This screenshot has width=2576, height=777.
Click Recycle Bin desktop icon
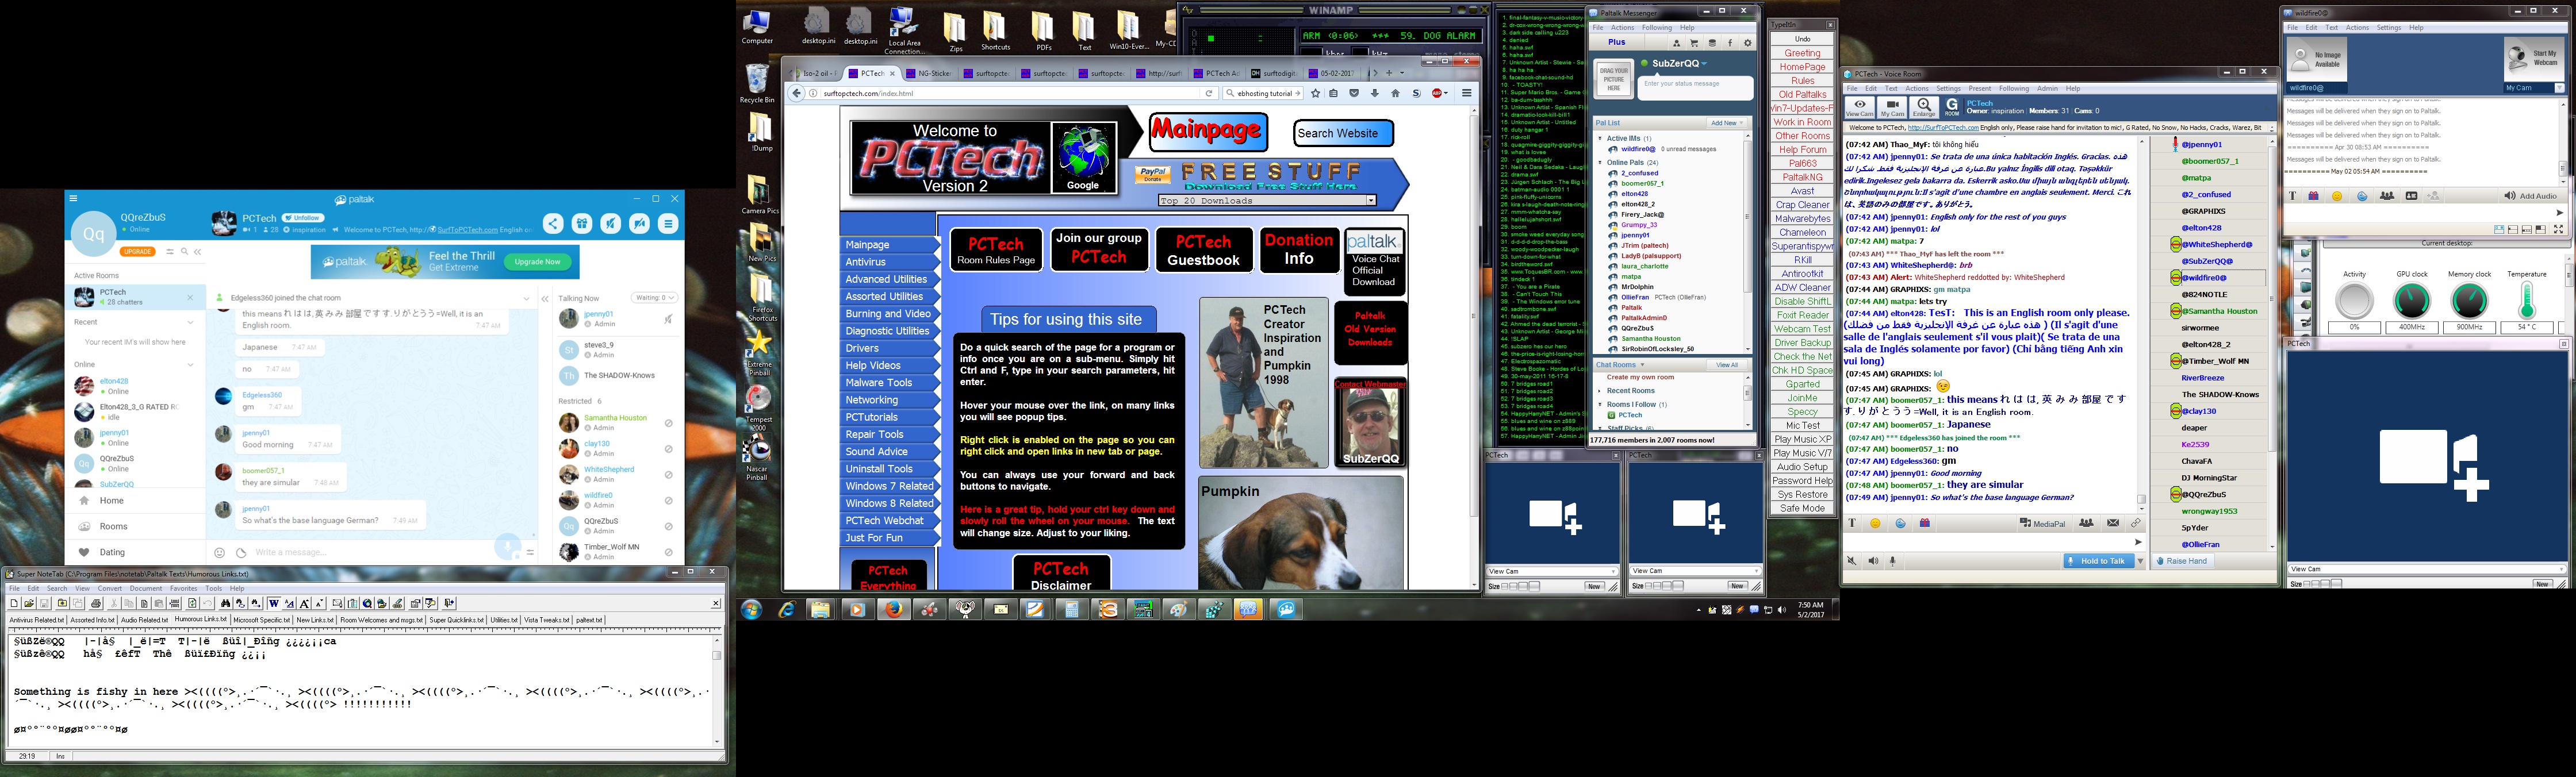pos(757,84)
